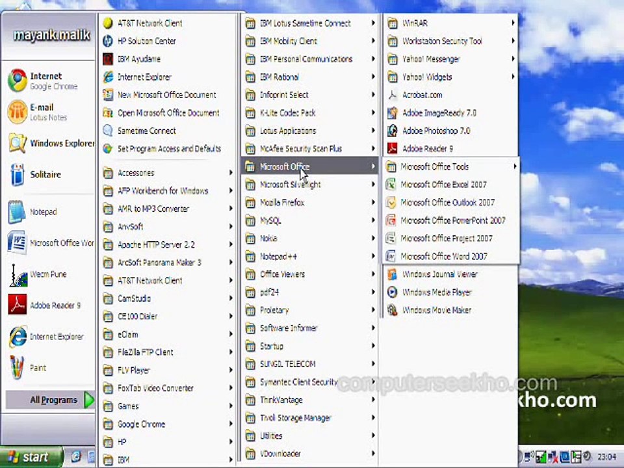Image resolution: width=624 pixels, height=468 pixels.
Task: Open pdf24 program folder
Action: click(x=310, y=292)
